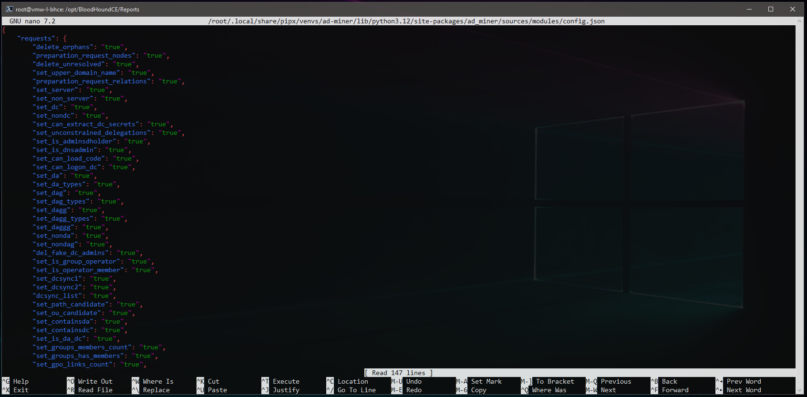This screenshot has width=807, height=397.
Task: Place cursor on "delete_orphans" line
Action: click(80, 47)
